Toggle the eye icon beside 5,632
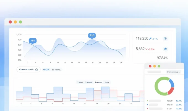The image size is (188, 111). 165,49
